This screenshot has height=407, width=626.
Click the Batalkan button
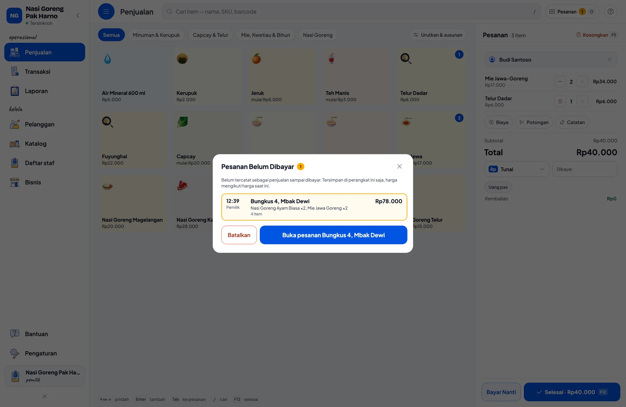(x=239, y=235)
